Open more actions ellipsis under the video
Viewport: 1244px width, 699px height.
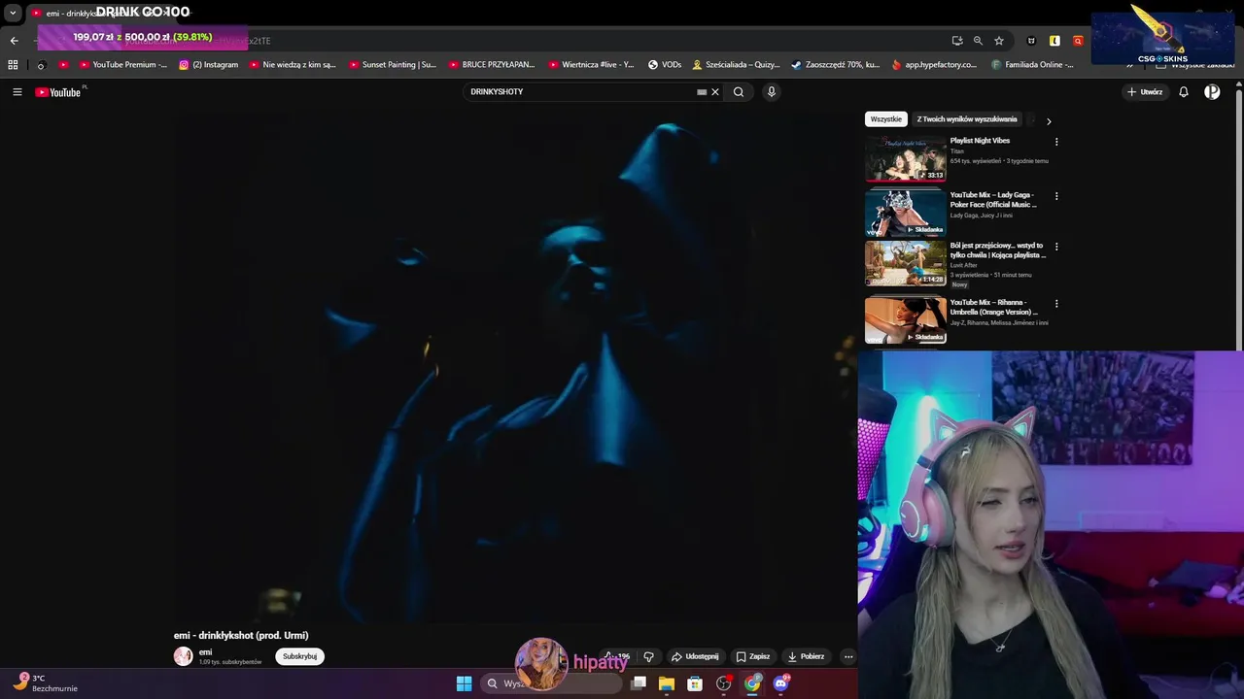848,656
